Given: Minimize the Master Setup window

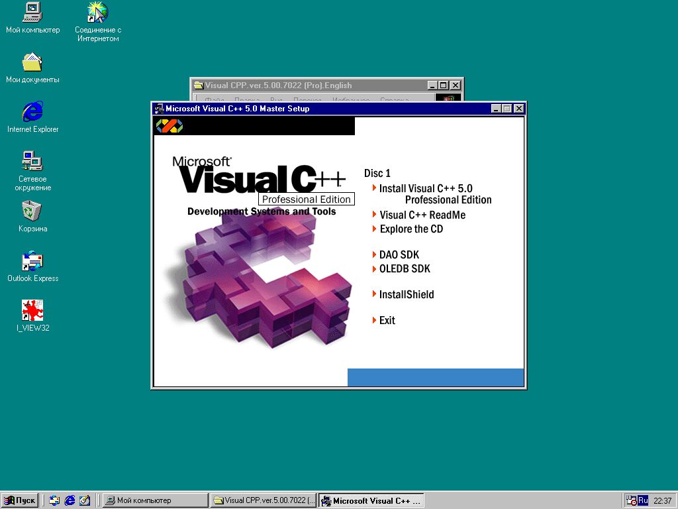Looking at the screenshot, I should pyautogui.click(x=497, y=109).
